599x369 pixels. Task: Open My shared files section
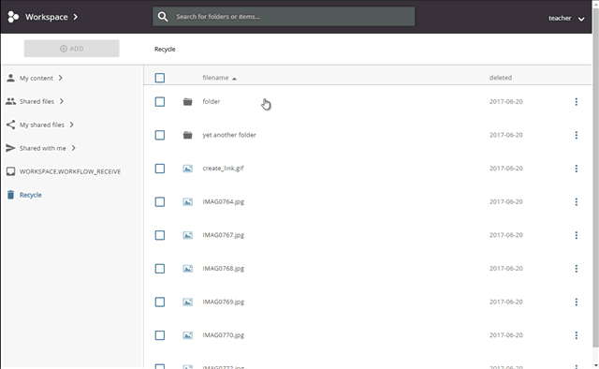click(x=41, y=125)
